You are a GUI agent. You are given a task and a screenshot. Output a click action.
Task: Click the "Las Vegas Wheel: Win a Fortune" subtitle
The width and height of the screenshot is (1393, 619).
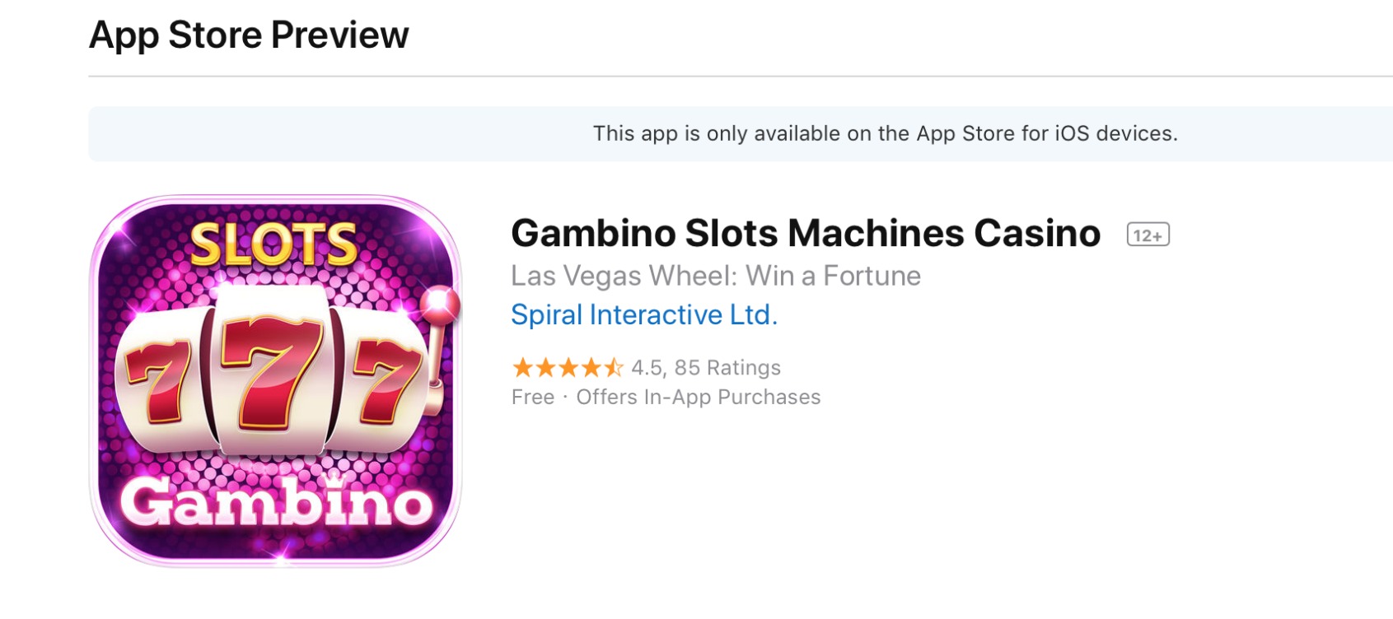click(x=715, y=276)
